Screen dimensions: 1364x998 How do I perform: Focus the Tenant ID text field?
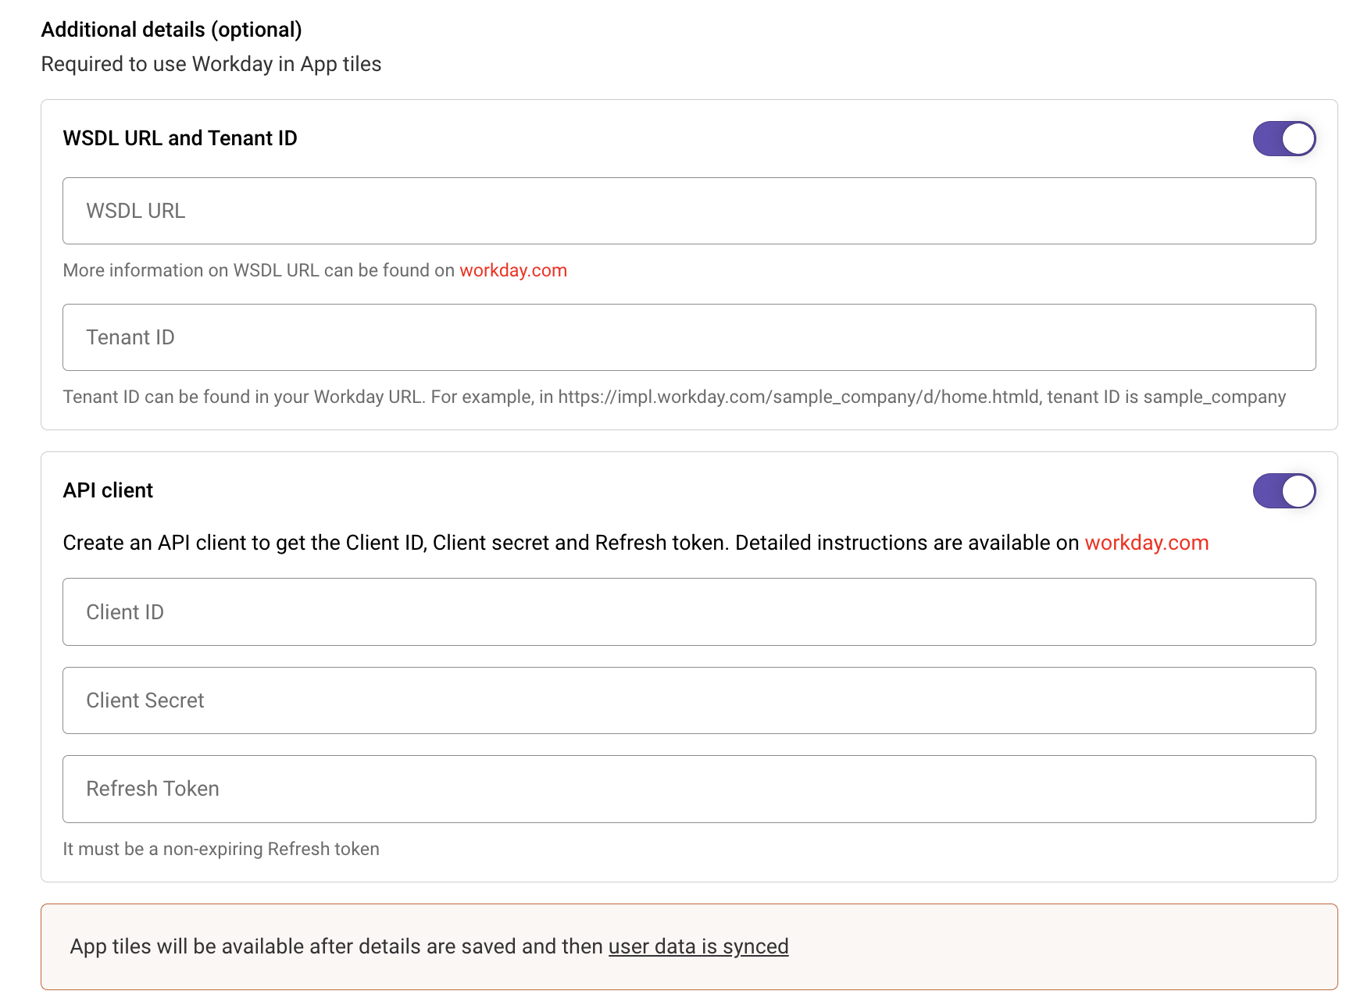click(x=688, y=337)
